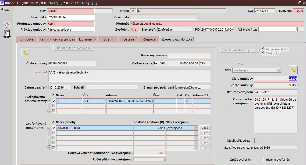Screen dimensions: 306x165
Task: Uncheck the Dokument_1.docx checkbox
Action: [54, 127]
